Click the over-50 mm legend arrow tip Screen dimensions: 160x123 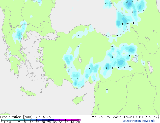80,120
